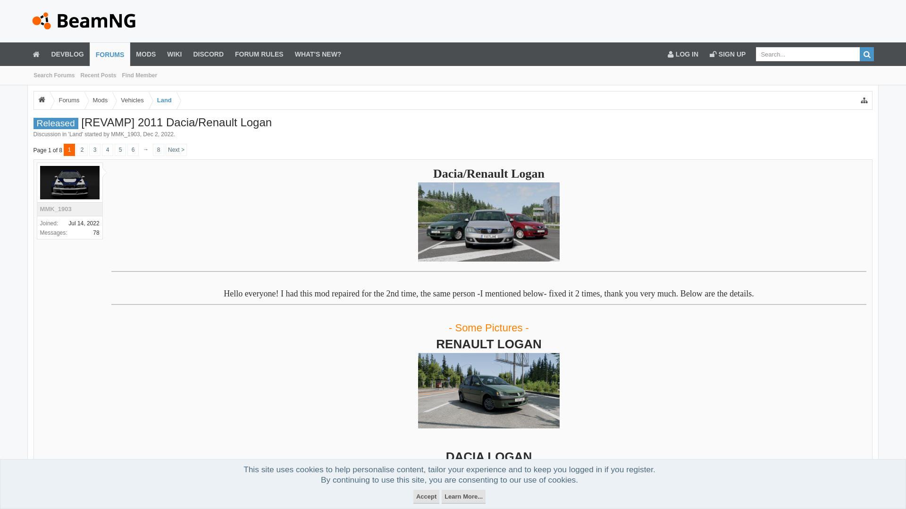Image resolution: width=906 pixels, height=509 pixels.
Task: Click the search magnifier button
Action: 867,54
